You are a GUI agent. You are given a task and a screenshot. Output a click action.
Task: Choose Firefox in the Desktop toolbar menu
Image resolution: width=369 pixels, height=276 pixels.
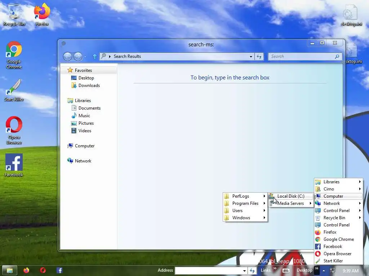(338, 232)
